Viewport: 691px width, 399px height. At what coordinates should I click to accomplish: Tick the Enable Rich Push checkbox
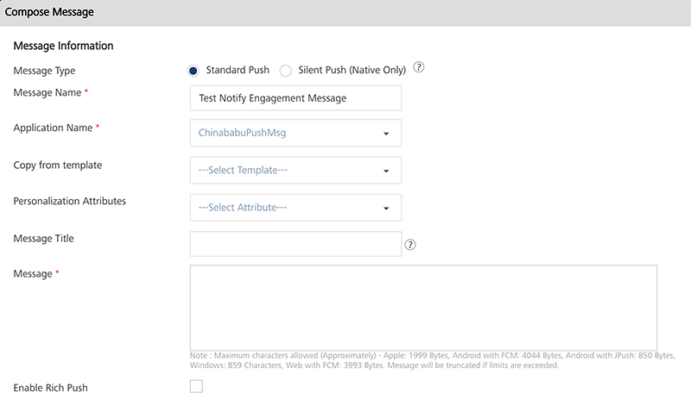(196, 386)
